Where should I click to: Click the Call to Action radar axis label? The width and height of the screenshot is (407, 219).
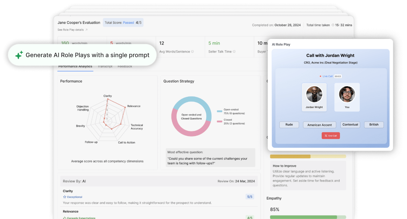point(126,143)
